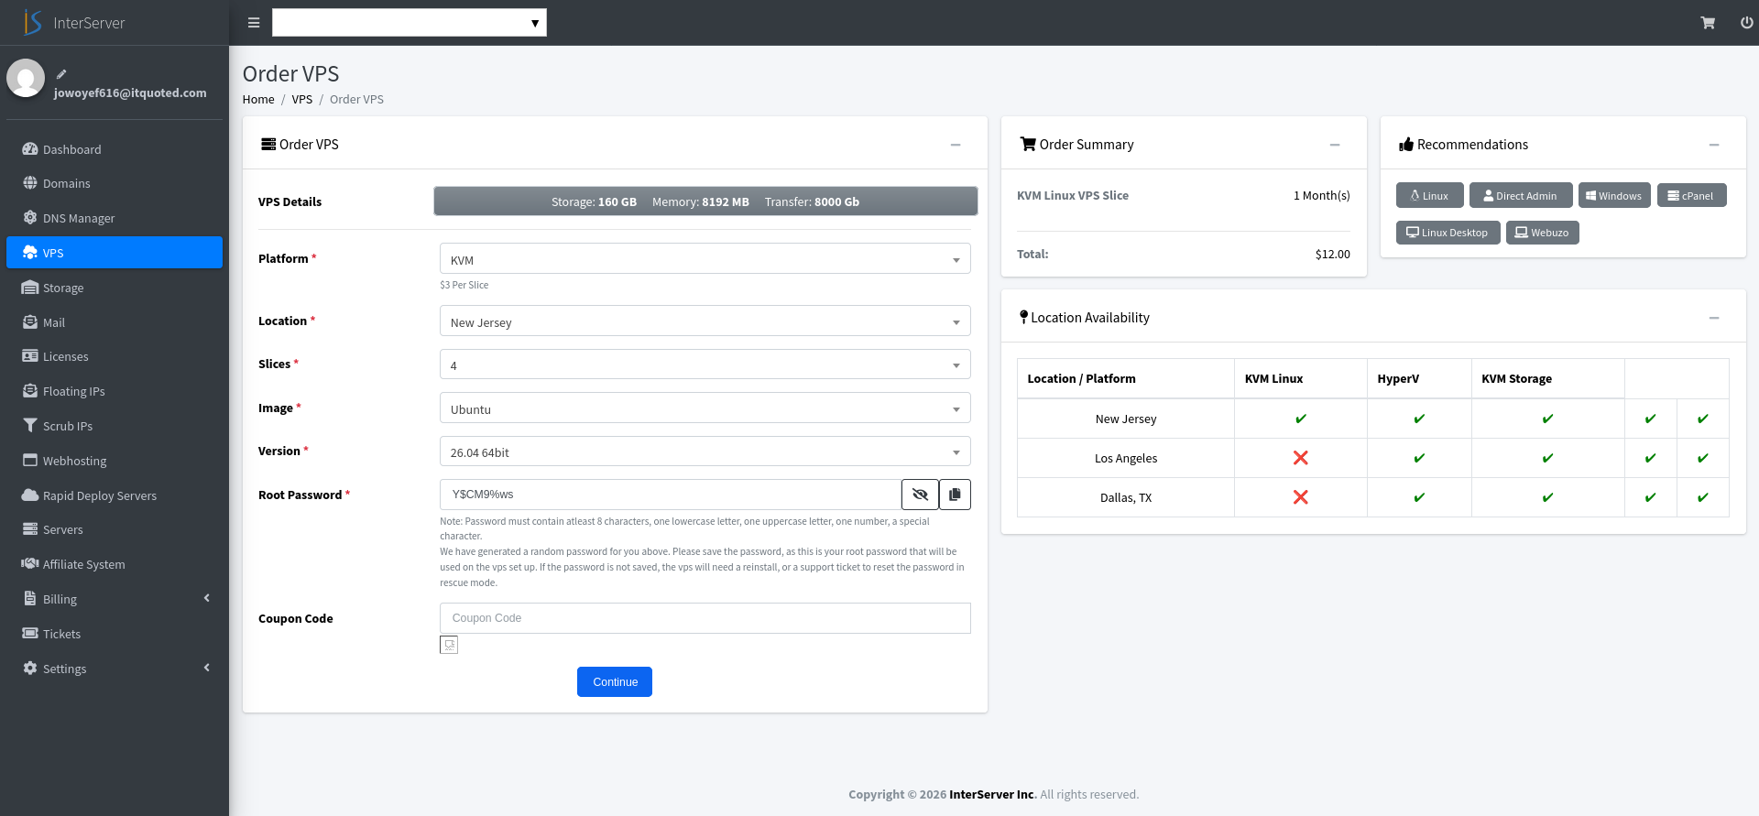Click Dallas, TX KVM Storage checkmark
Viewport: 1759px width, 816px height.
[1547, 497]
